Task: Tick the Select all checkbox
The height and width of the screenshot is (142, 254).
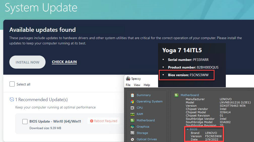Action: pos(12,84)
